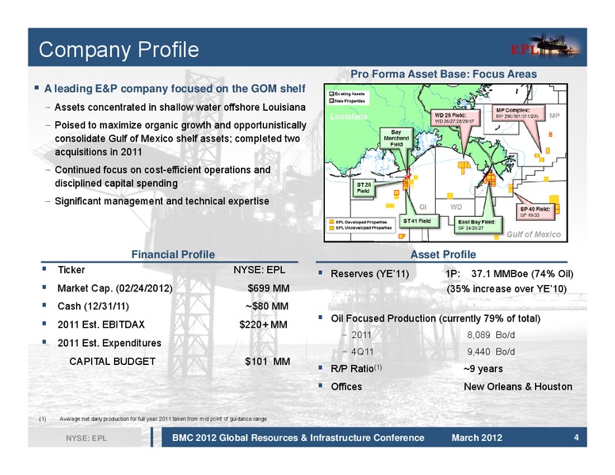Click the SP 49 Field callout

[536, 212]
